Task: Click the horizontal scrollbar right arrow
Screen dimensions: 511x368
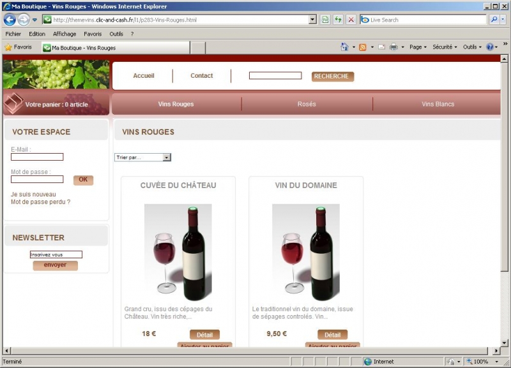Action: tap(496, 351)
